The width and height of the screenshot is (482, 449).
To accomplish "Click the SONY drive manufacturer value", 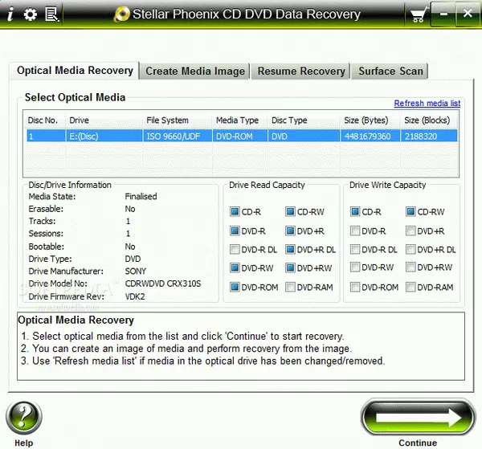I will pyautogui.click(x=136, y=271).
